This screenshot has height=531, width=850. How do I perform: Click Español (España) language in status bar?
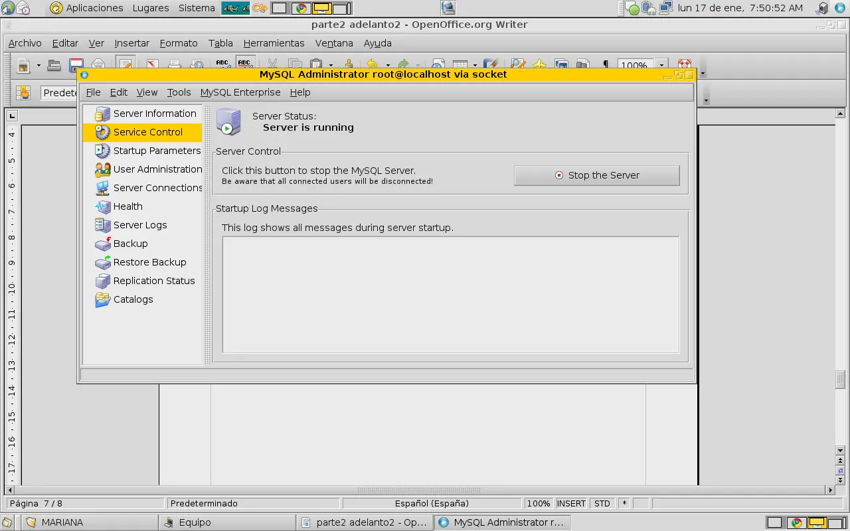coord(432,504)
